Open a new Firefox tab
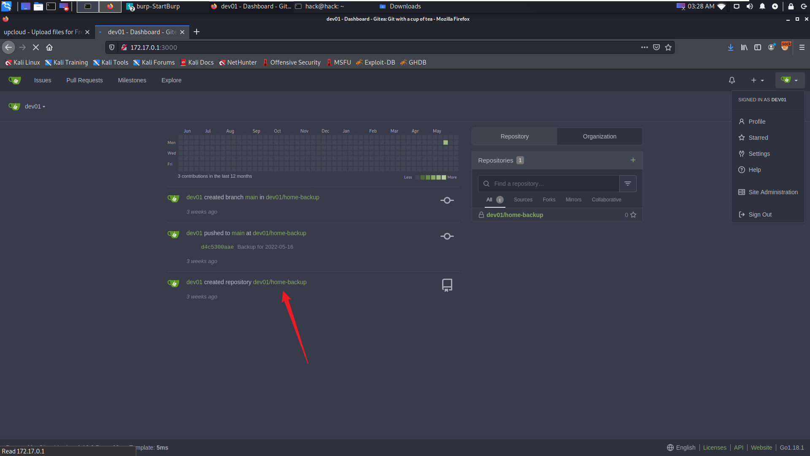 point(197,32)
